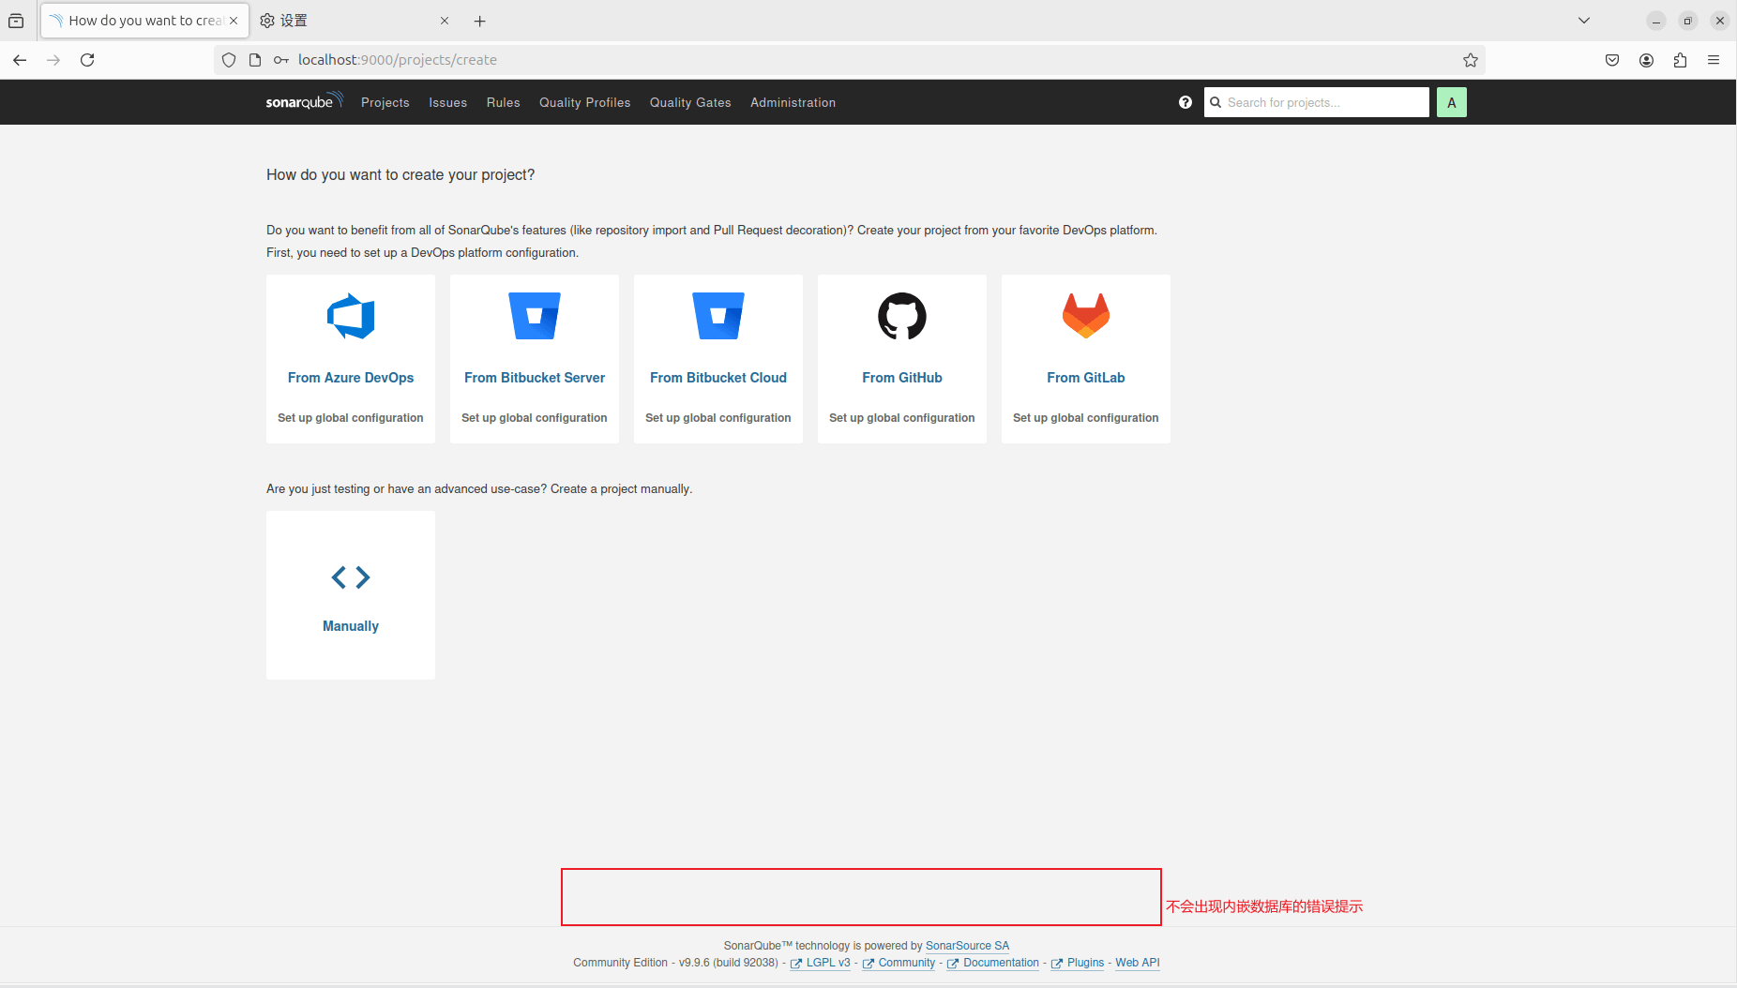Viewport: 1737px width, 988px height.
Task: Open the Documentation footer link
Action: (1001, 963)
